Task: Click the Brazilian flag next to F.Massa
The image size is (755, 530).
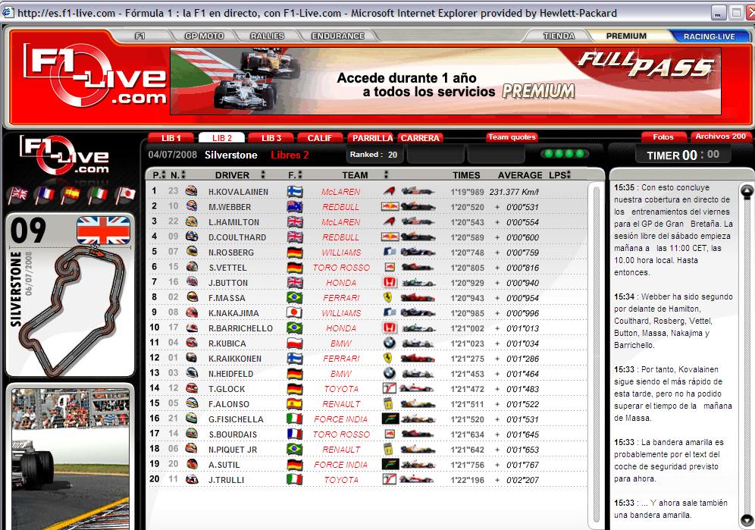Action: tap(294, 298)
